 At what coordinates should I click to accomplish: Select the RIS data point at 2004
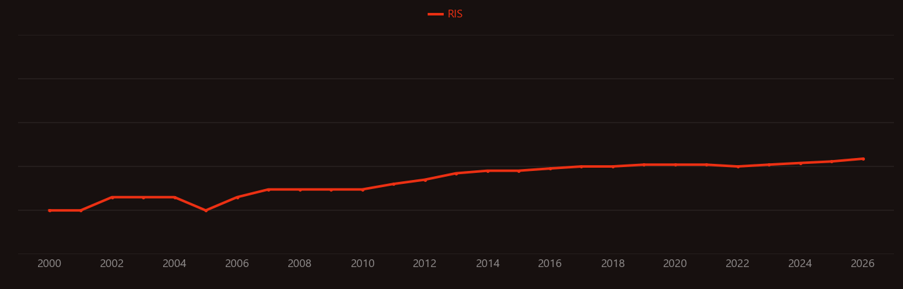click(x=175, y=197)
